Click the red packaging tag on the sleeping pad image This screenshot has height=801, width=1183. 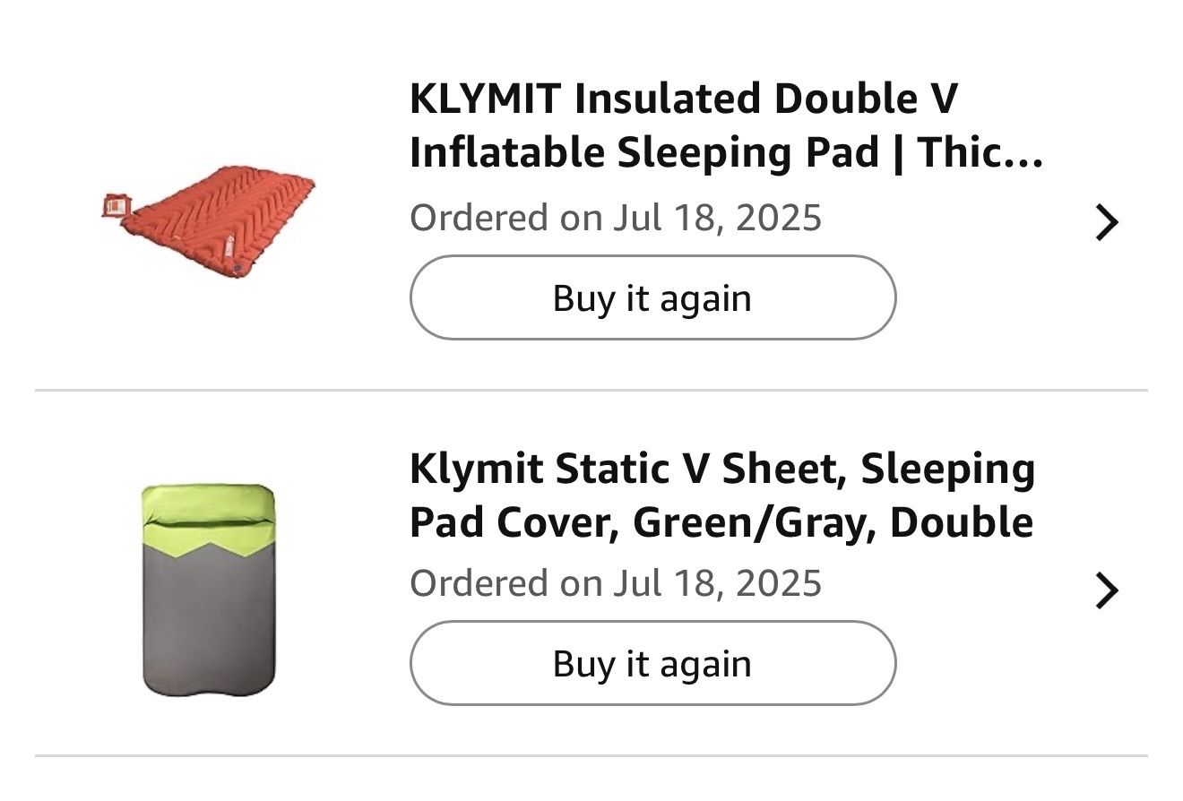point(114,205)
